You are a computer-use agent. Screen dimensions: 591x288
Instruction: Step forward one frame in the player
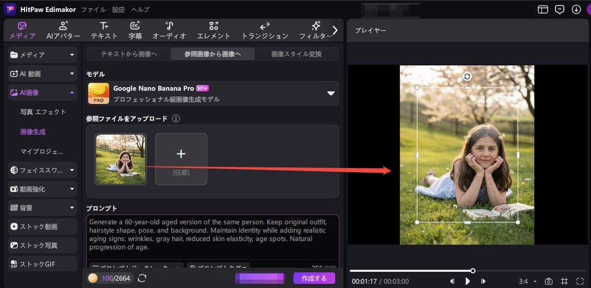point(483,281)
